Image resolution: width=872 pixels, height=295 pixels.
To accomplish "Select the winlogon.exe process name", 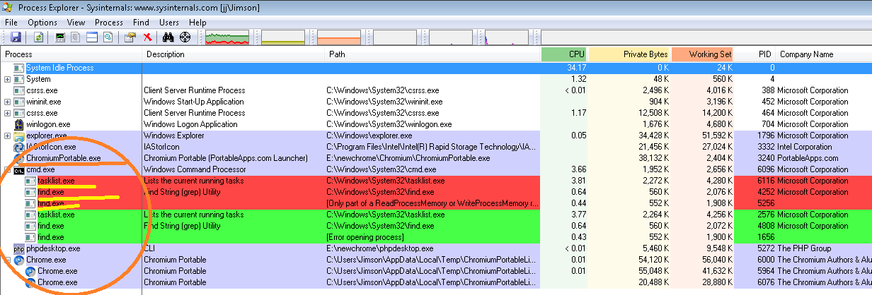I will point(48,124).
